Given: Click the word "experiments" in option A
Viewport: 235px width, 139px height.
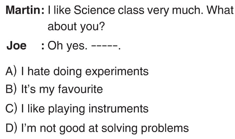Looking at the screenshot, I should [117, 72].
